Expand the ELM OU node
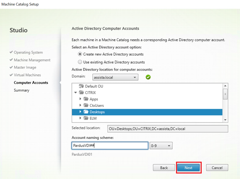240x179 pixels. [x=80, y=118]
